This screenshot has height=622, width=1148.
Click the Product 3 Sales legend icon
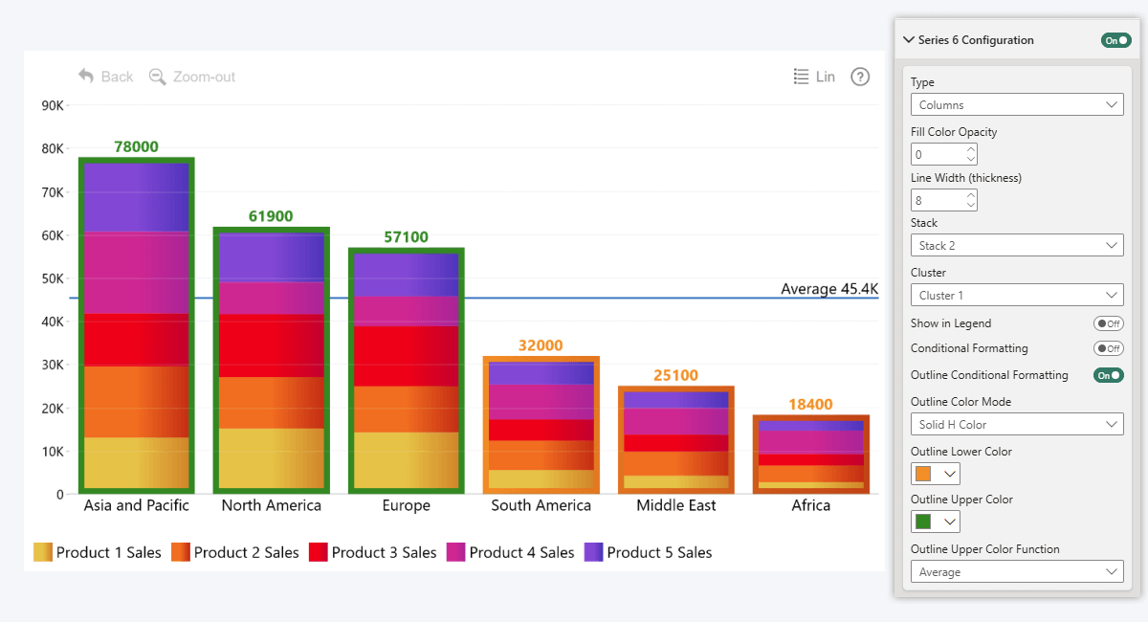pyautogui.click(x=319, y=552)
